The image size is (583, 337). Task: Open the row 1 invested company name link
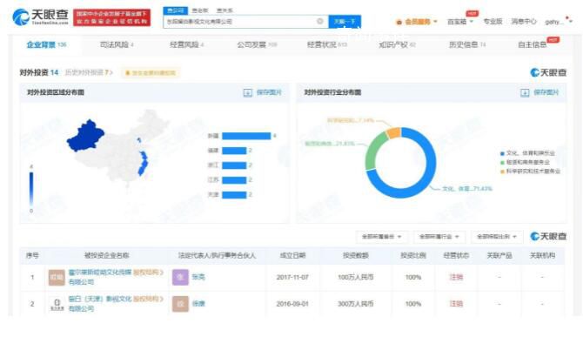[x=100, y=277]
